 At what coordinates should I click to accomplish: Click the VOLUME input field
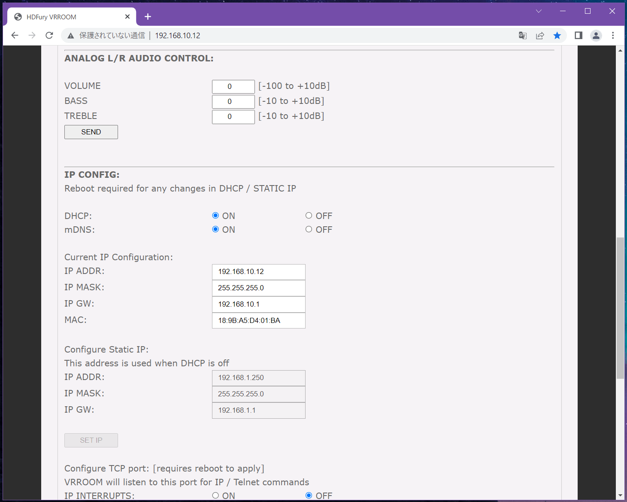[x=233, y=87]
